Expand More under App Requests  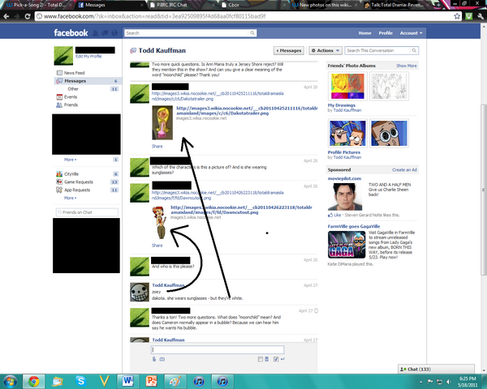tap(70, 199)
